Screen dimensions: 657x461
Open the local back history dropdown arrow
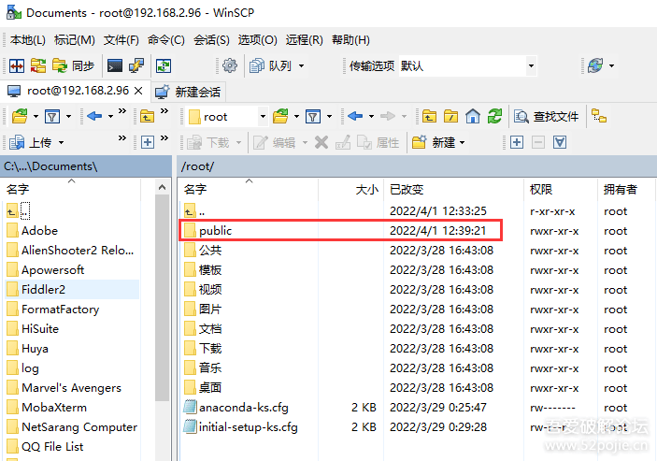click(110, 116)
